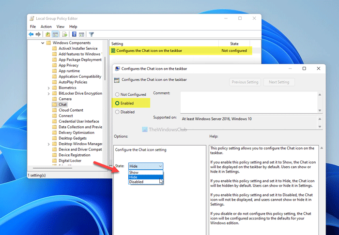Select the Not Configured radio button
The image size is (339, 235).
point(117,95)
